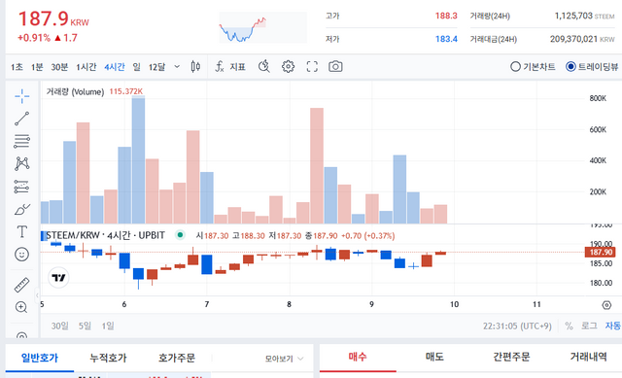The height and width of the screenshot is (378, 622).
Task: Switch to the 호가주문 tab
Action: pyautogui.click(x=177, y=359)
